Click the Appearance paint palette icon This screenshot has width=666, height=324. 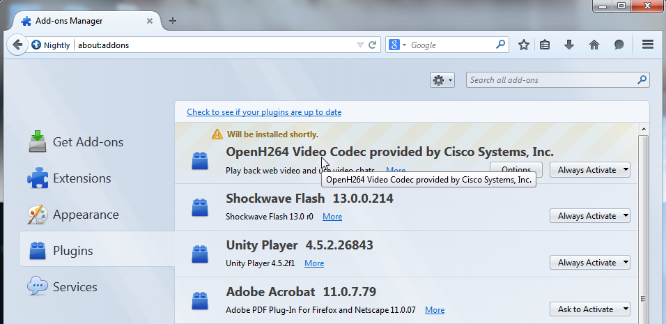tap(38, 215)
